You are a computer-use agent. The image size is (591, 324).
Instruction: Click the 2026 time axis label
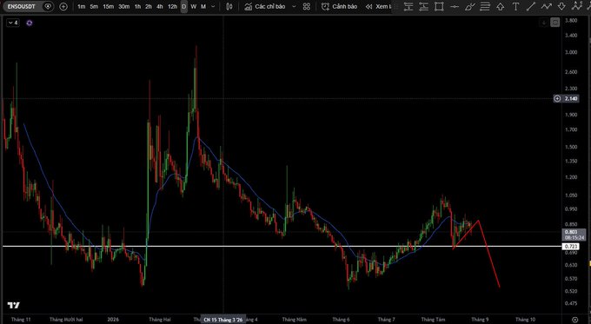tap(113, 320)
